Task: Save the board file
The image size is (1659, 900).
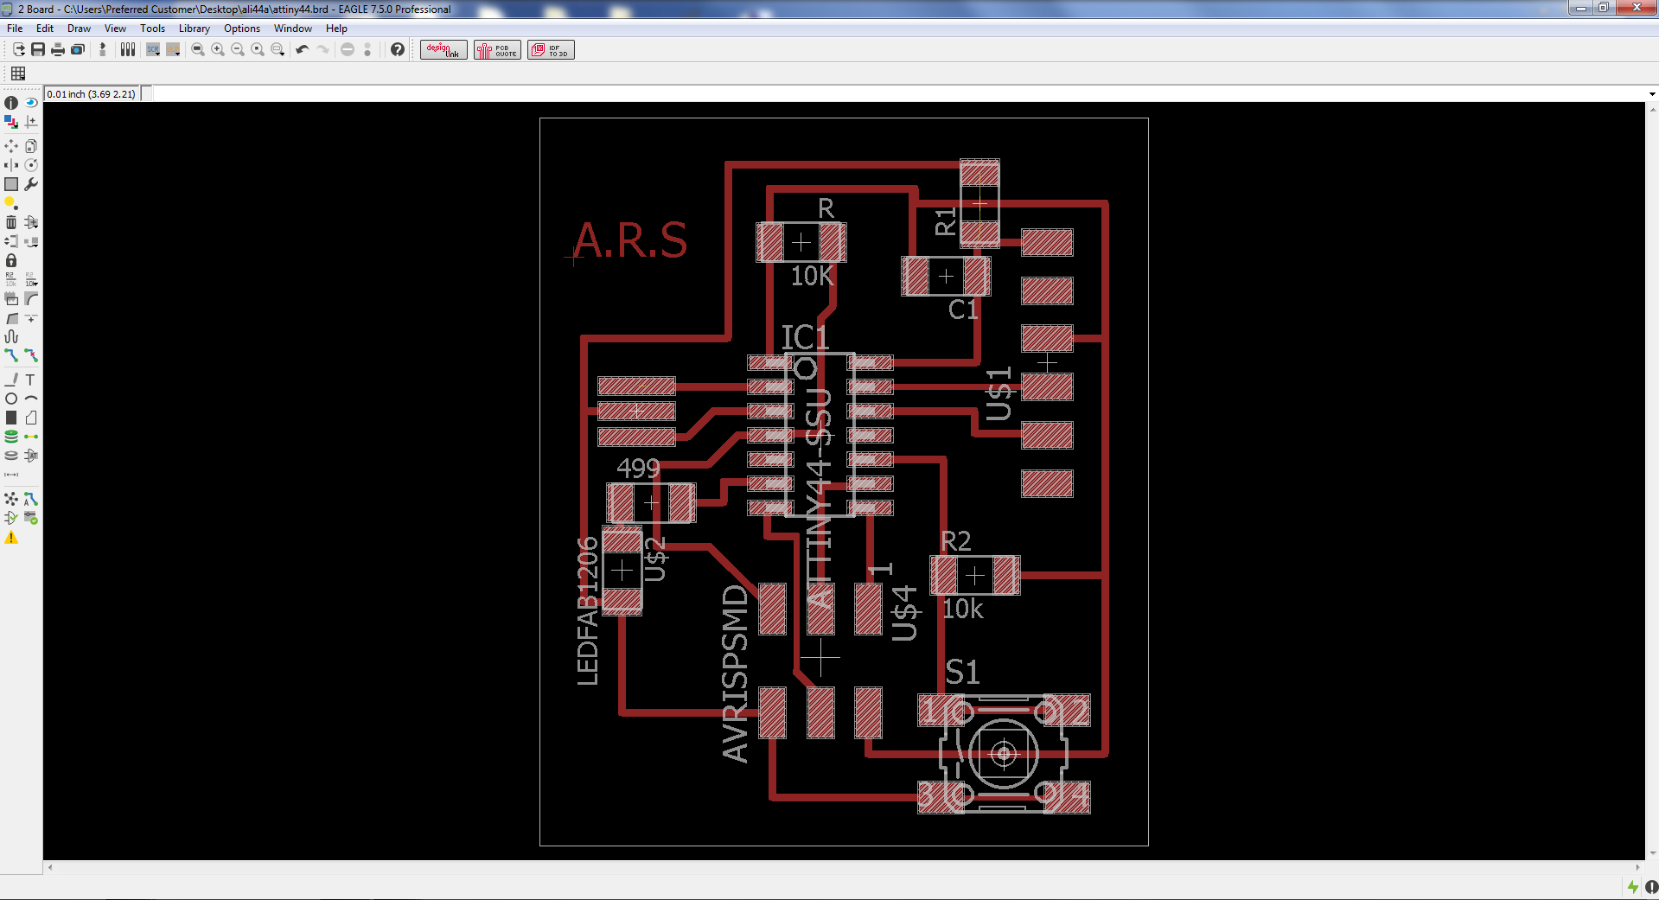Action: 38,50
